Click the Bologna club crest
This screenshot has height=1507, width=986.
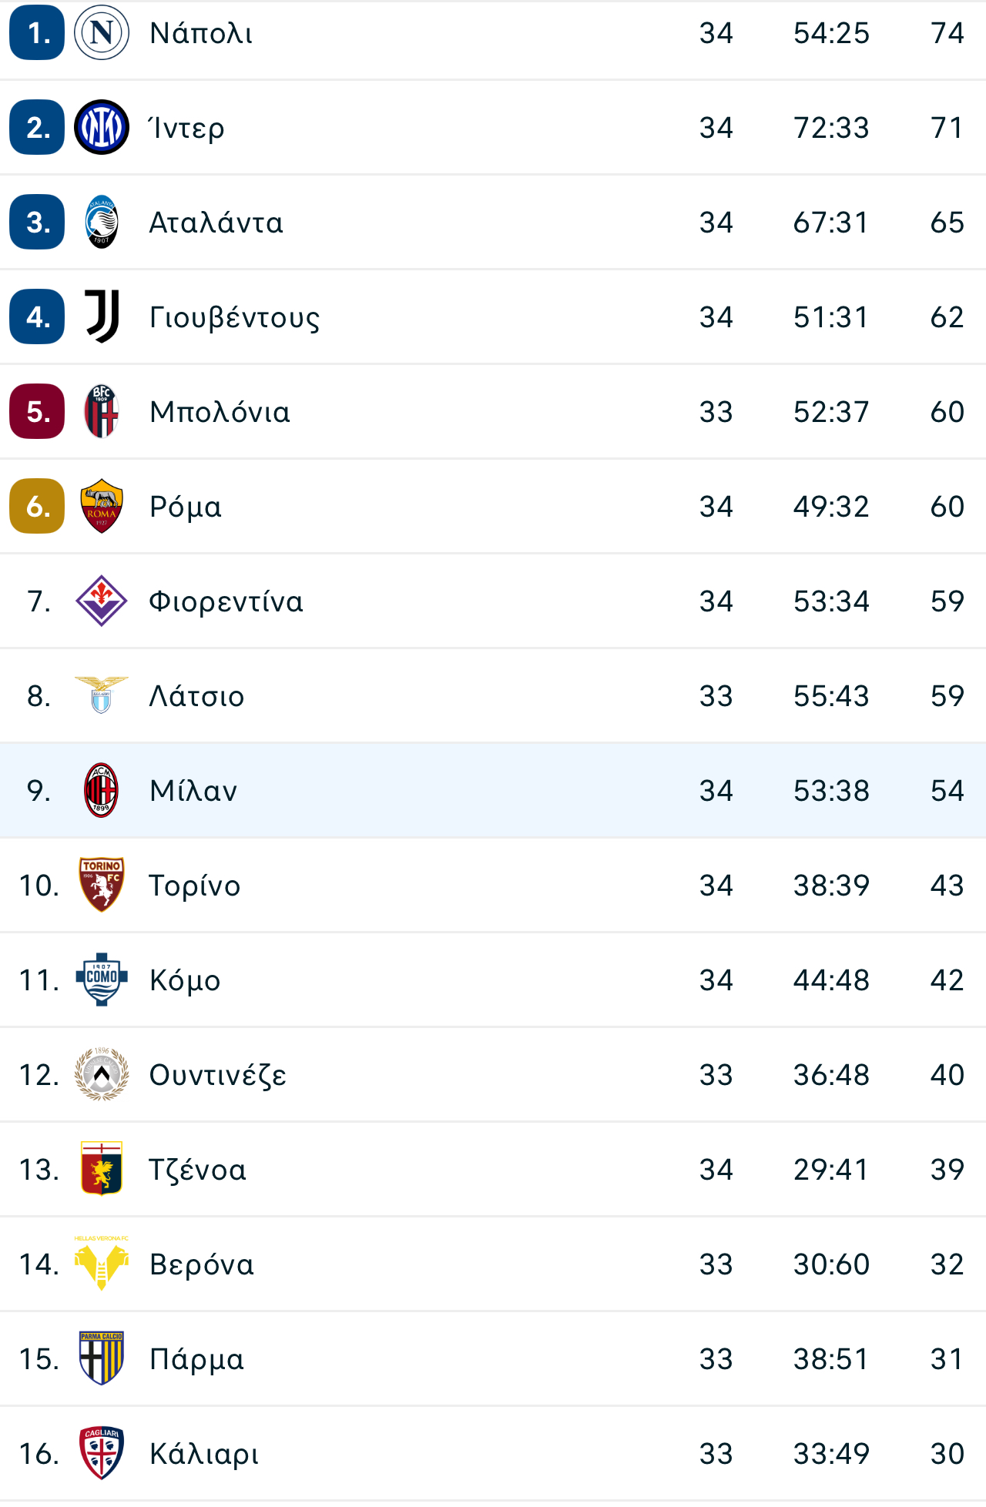pyautogui.click(x=102, y=411)
